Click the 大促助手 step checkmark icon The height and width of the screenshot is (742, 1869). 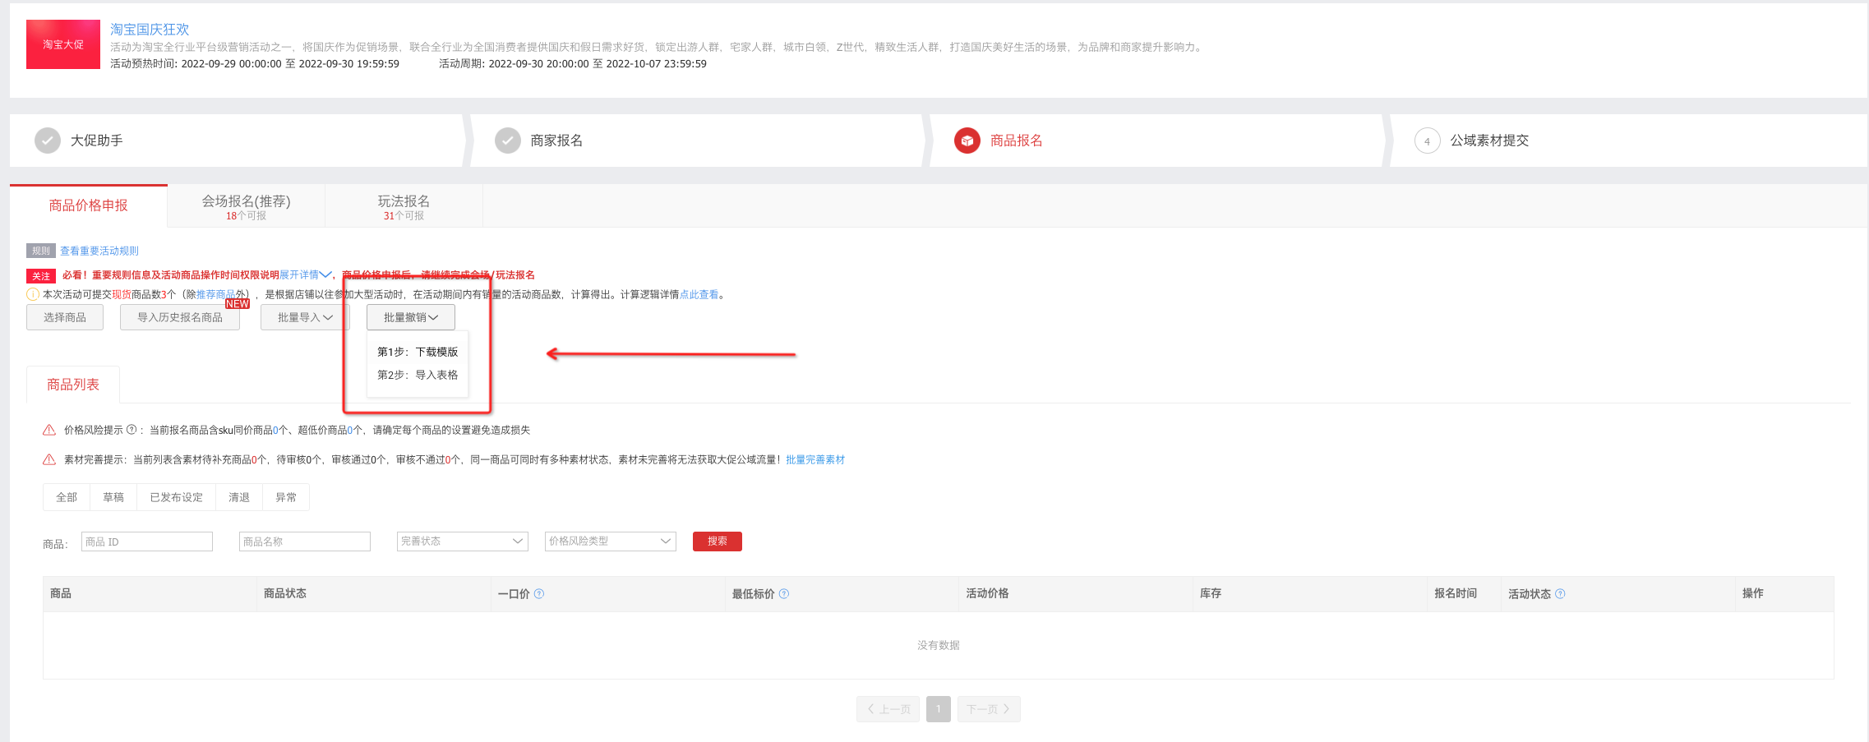[x=48, y=141]
